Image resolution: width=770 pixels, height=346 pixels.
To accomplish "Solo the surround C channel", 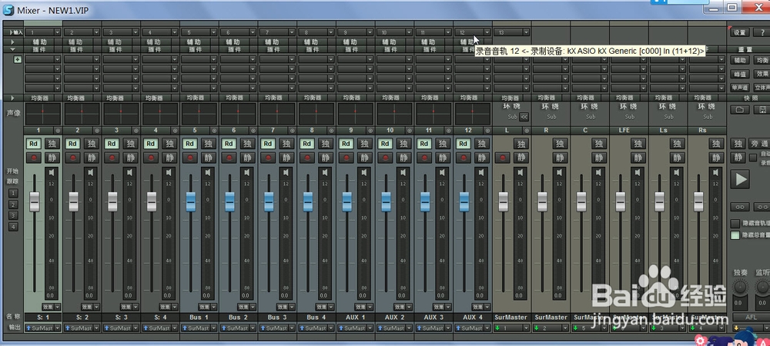I will pos(598,144).
